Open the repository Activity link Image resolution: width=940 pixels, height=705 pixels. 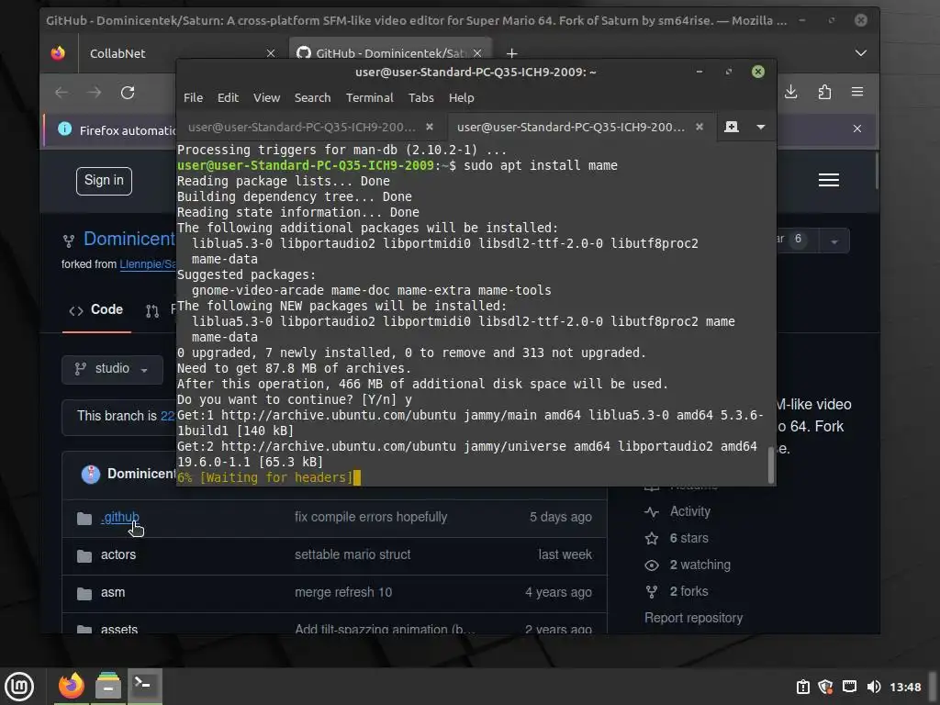[689, 511]
